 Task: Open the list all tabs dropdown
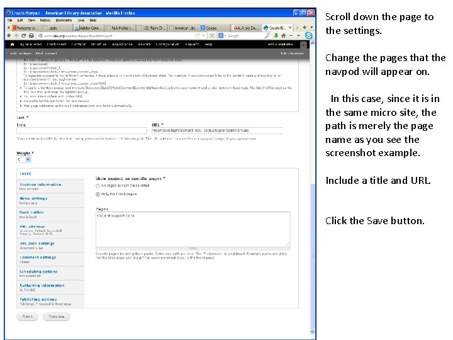(311, 27)
